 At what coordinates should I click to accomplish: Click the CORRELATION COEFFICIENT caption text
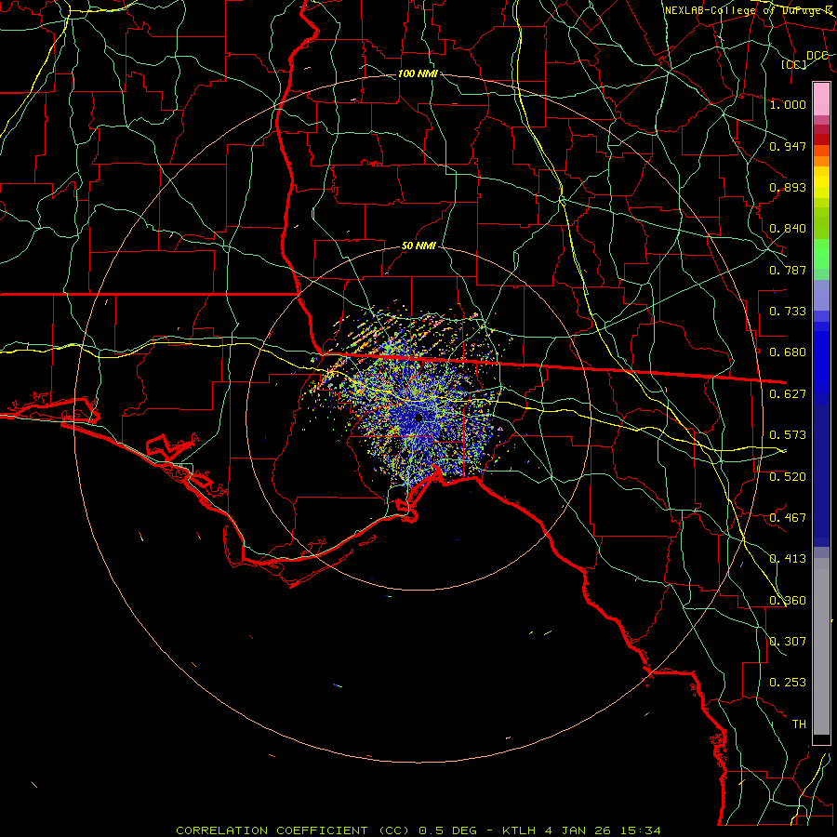[272, 830]
